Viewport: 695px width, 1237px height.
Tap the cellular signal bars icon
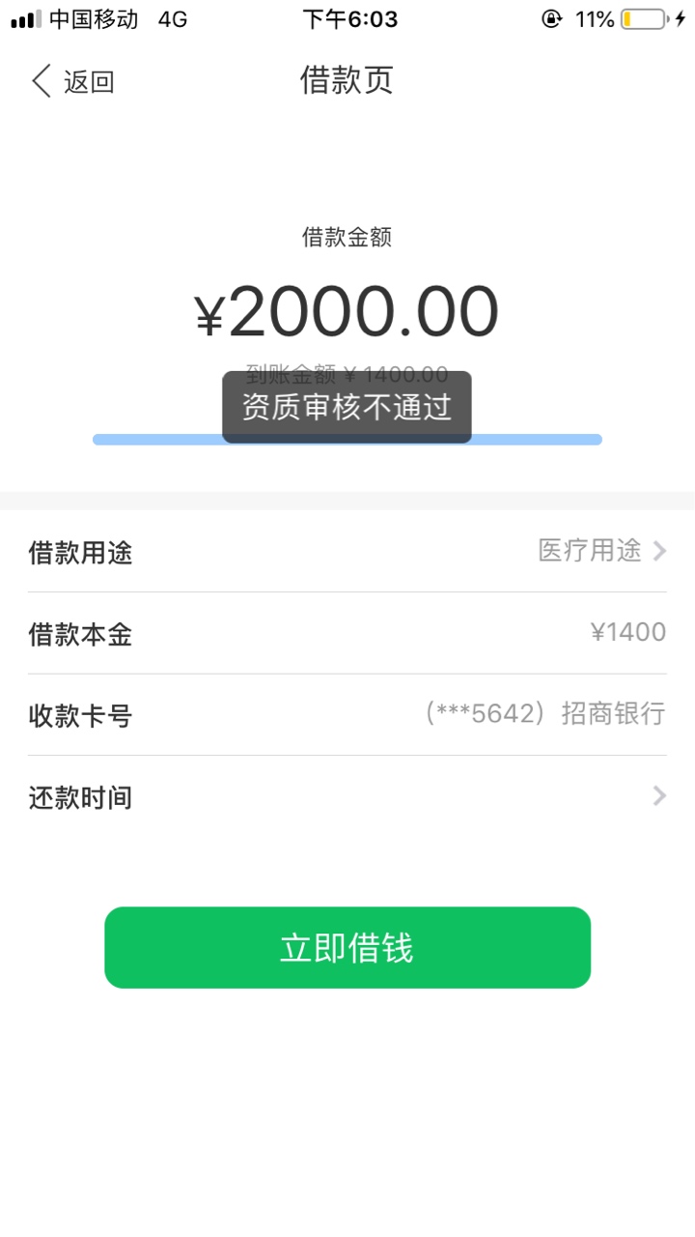tap(26, 19)
